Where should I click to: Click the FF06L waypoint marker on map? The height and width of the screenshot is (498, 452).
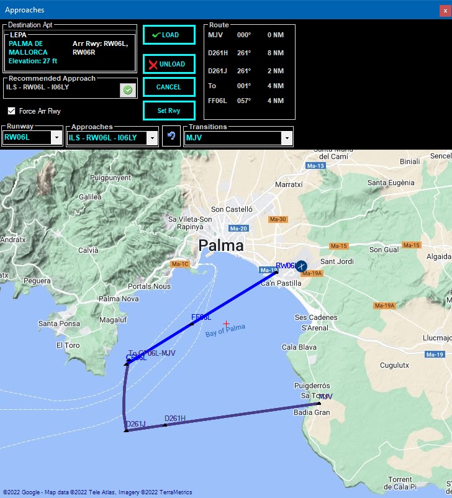(x=191, y=324)
